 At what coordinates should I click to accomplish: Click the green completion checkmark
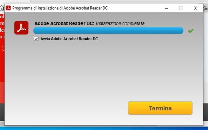tap(191, 31)
